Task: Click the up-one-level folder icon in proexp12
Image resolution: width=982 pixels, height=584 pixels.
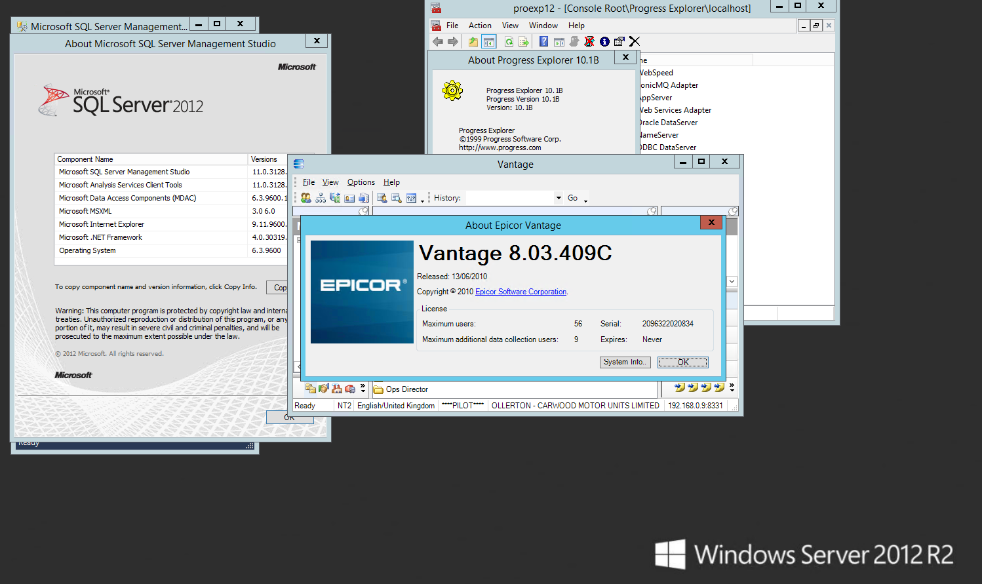Action: pyautogui.click(x=473, y=41)
